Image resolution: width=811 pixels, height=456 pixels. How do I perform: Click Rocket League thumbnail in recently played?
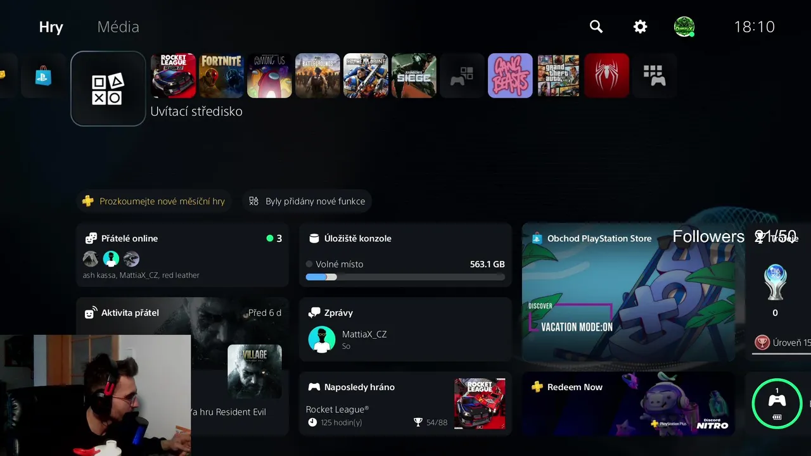[x=480, y=404]
